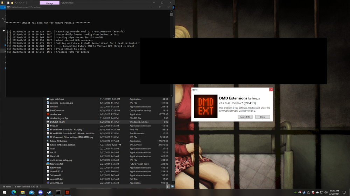
Task: Switch to the cmd console taskbar icon
Action: 58,193
